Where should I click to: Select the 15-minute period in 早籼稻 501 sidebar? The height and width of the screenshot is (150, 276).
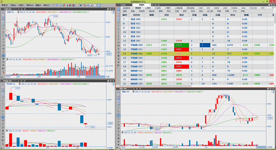pos(3,117)
